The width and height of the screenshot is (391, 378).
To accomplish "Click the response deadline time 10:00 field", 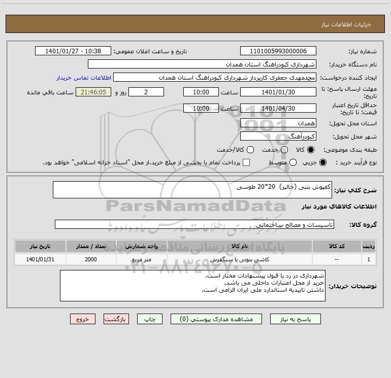I will click(x=201, y=92).
